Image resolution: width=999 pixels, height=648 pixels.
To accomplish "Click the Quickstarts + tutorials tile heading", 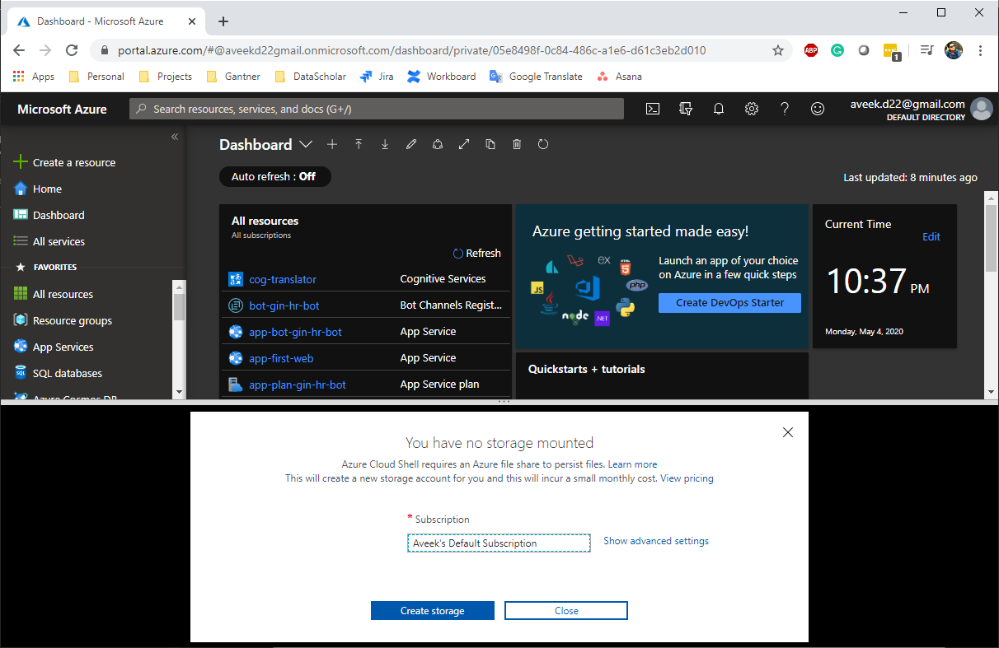I will click(x=586, y=369).
